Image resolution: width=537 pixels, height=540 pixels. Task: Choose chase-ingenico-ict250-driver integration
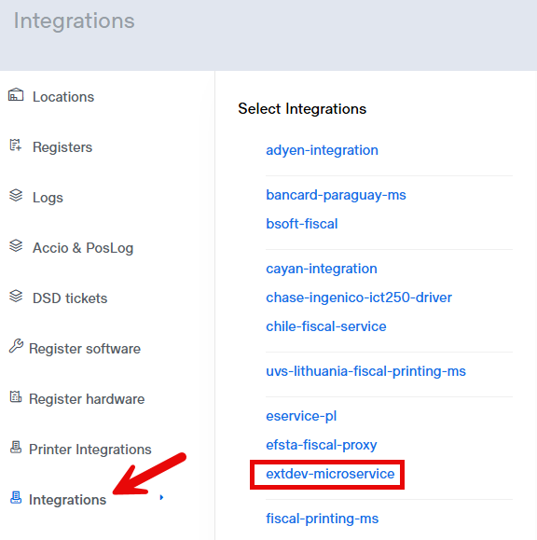click(x=359, y=298)
